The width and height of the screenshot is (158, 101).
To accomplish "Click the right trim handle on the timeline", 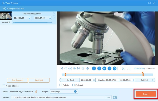I will point(143,75).
